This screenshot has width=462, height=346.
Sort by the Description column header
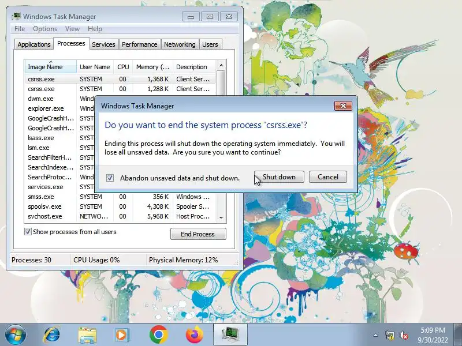(x=195, y=67)
